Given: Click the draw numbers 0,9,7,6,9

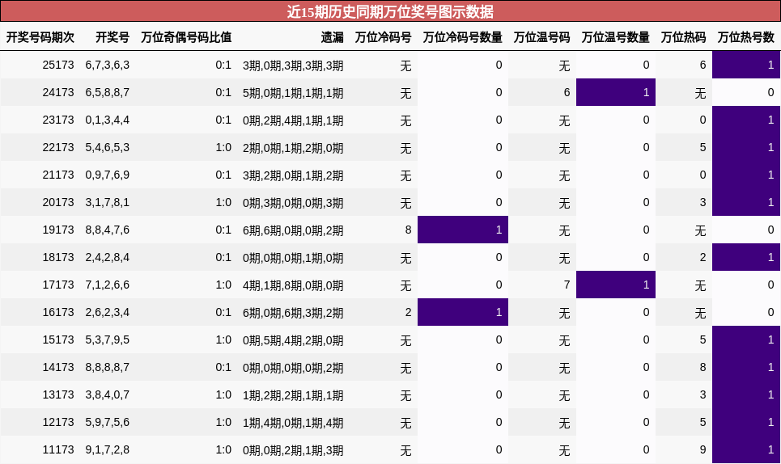Looking at the screenshot, I should (x=107, y=175).
